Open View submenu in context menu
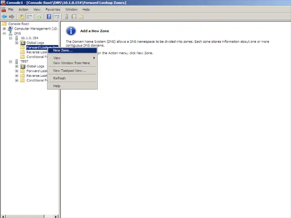The width and height of the screenshot is (291, 218). [x=72, y=58]
